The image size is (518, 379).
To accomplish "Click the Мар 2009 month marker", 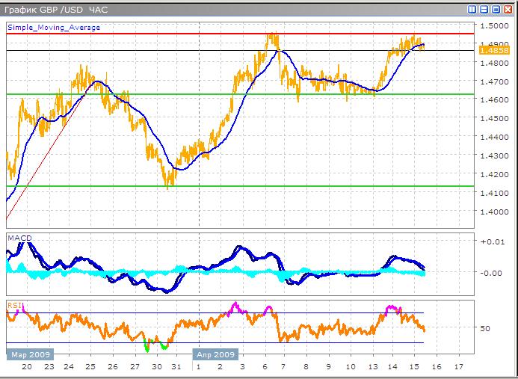I will [28, 354].
